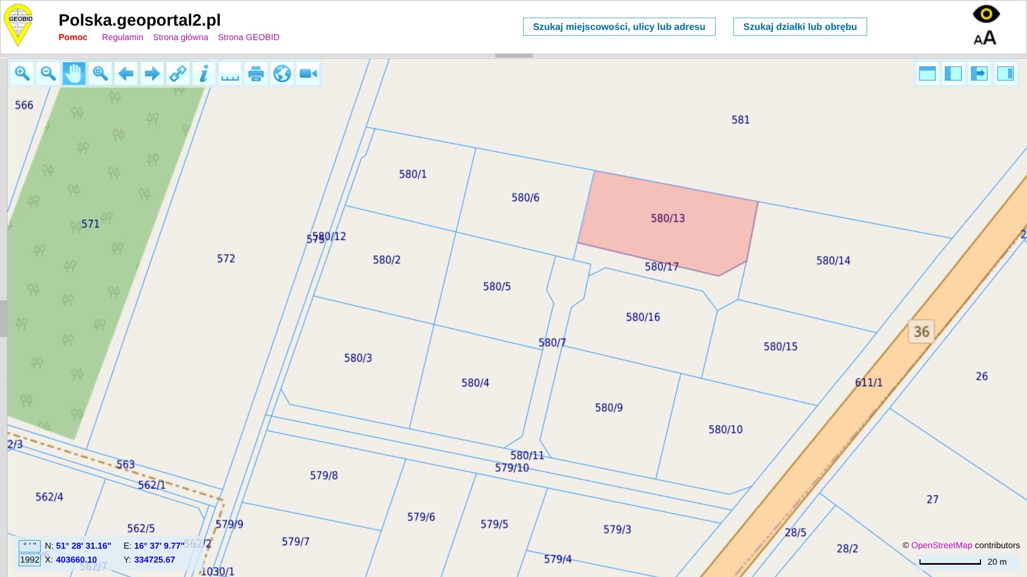
Task: Select the object information tool
Action: coord(204,74)
